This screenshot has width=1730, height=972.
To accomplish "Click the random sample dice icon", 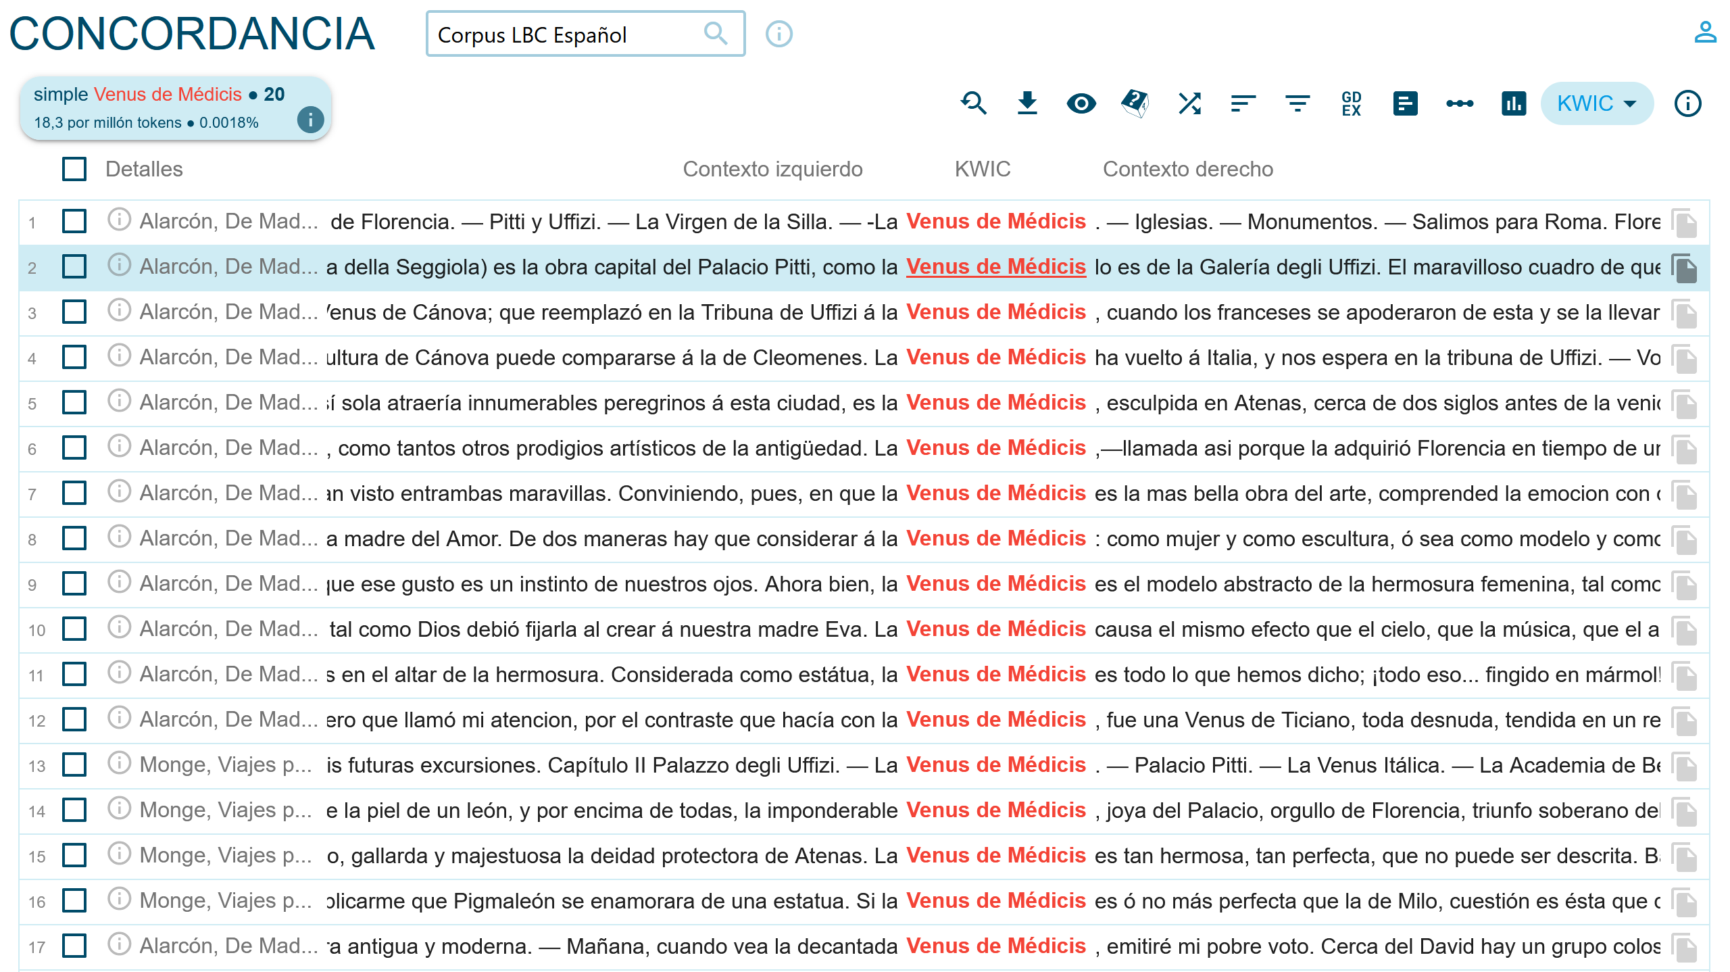I will pos(1135,103).
